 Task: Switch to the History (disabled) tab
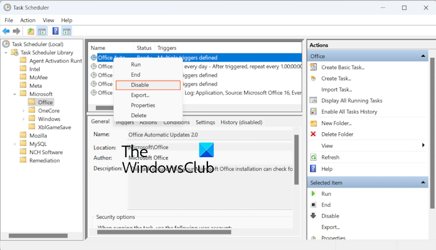[x=242, y=122]
